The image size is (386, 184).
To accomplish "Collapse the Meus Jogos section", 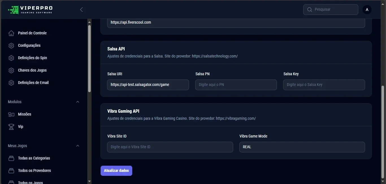I will click(x=78, y=146).
